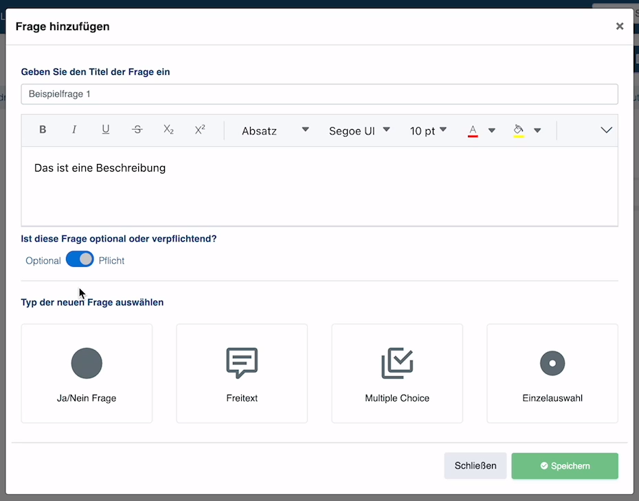Click the title field containing Beispielfrage 1
The width and height of the screenshot is (639, 501).
coord(319,94)
